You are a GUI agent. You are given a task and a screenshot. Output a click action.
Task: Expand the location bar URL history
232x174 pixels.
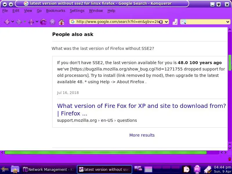click(166, 22)
